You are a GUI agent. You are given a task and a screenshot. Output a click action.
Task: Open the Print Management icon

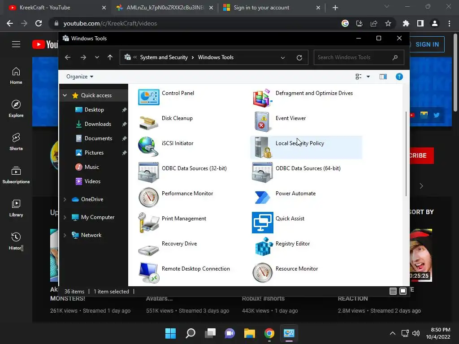point(148,223)
